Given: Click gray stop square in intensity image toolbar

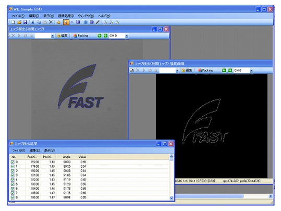Looking at the screenshot, I should tap(156, 70).
